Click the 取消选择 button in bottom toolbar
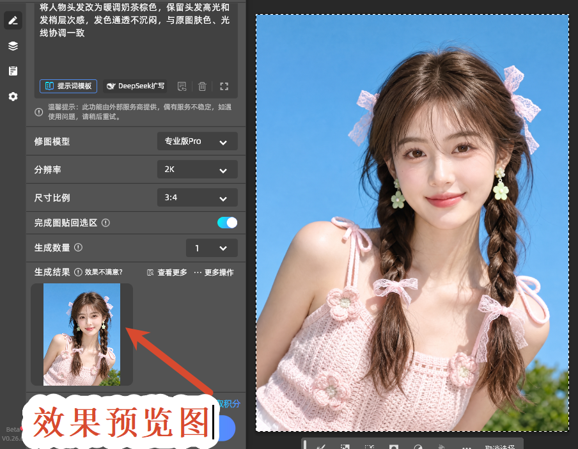The height and width of the screenshot is (449, 578). pos(500,446)
